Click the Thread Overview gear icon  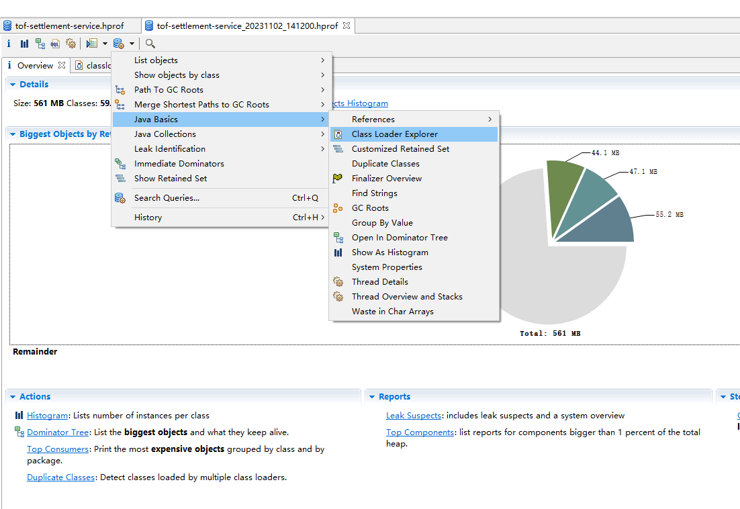pyautogui.click(x=71, y=44)
